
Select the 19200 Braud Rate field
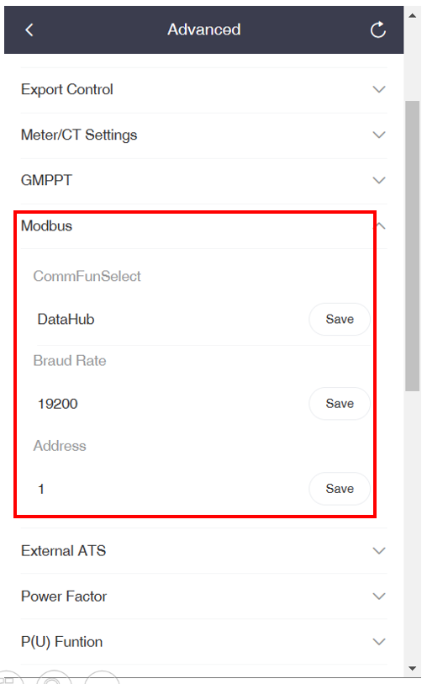pyautogui.click(x=170, y=404)
